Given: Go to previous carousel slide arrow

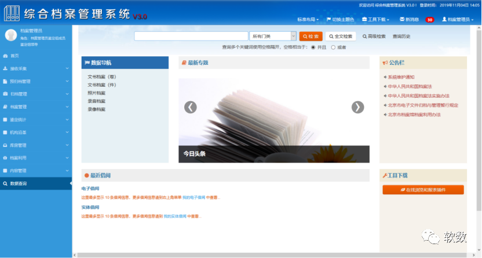Looking at the screenshot, I should point(190,107).
